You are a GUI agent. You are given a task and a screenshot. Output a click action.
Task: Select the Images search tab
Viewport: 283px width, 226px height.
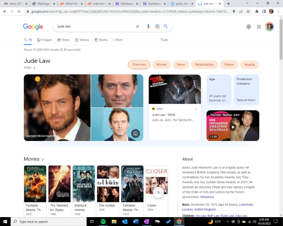45,40
